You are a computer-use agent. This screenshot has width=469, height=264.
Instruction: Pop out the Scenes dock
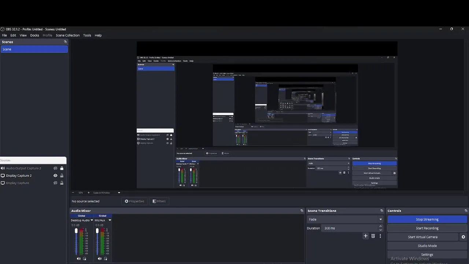pos(65,42)
